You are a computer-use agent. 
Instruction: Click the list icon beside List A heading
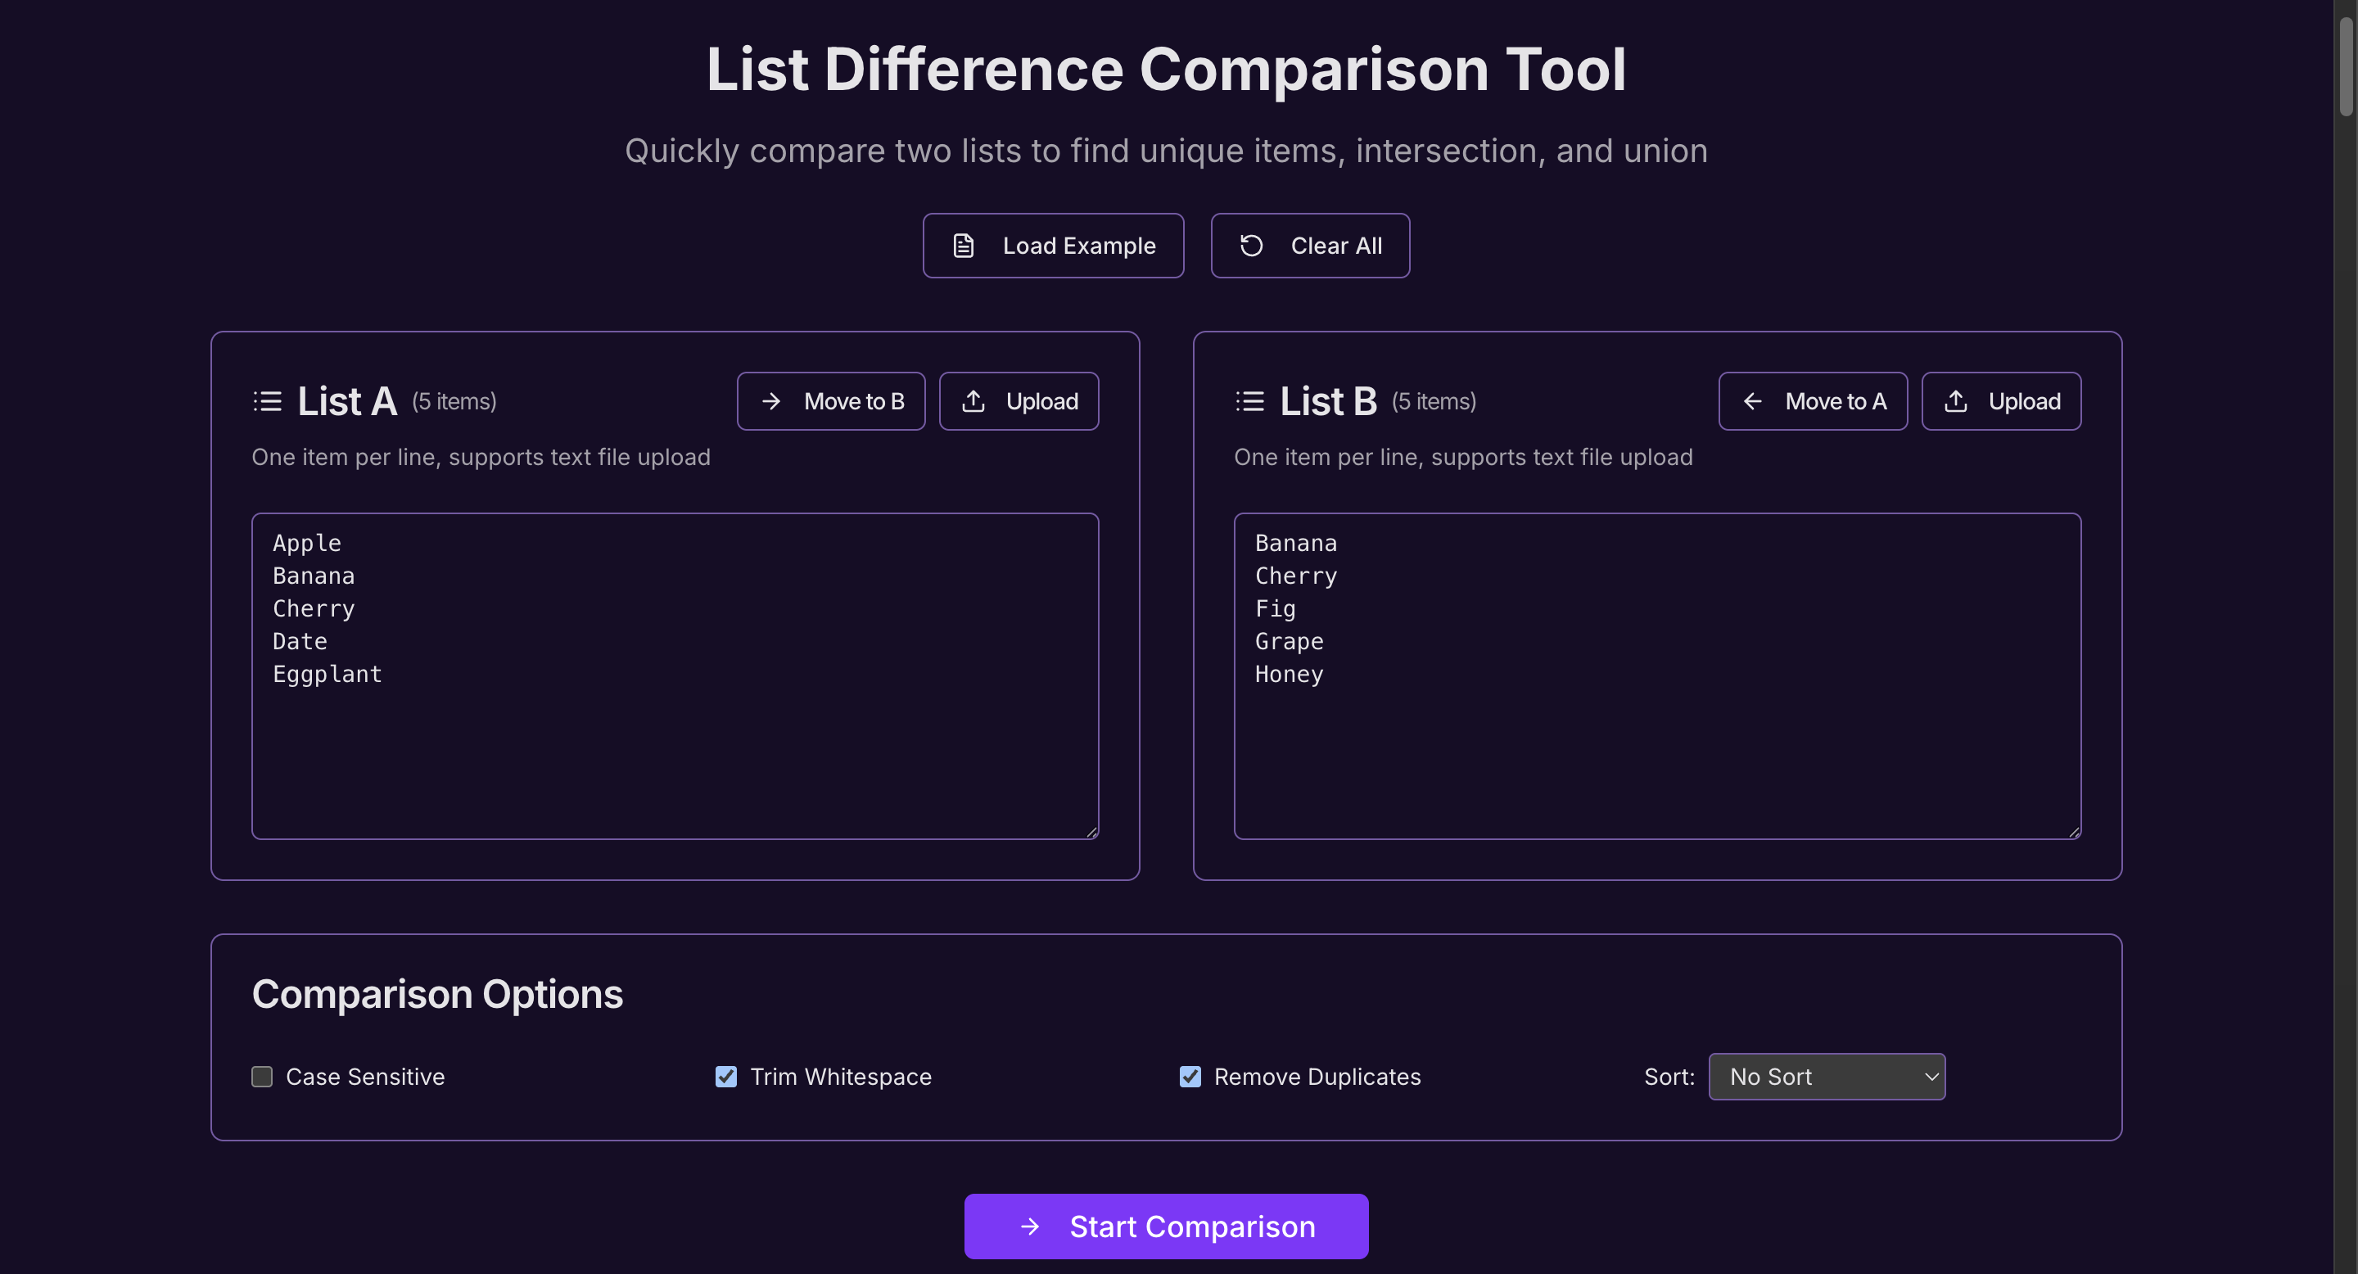pyautogui.click(x=267, y=401)
